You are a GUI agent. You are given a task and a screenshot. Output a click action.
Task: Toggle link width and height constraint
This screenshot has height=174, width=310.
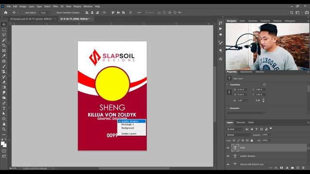tap(229, 92)
